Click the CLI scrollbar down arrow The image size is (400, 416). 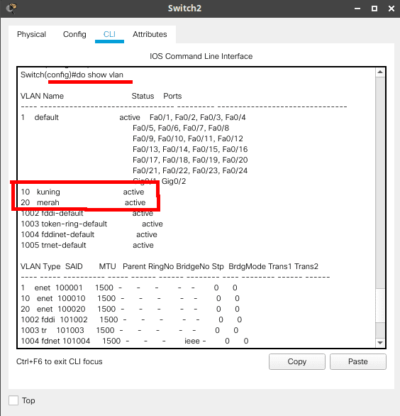[x=380, y=342]
